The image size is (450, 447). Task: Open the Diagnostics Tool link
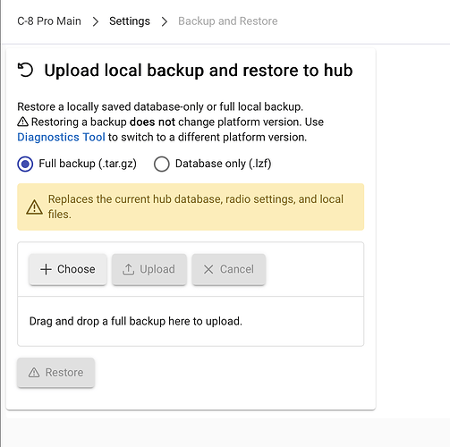point(61,137)
